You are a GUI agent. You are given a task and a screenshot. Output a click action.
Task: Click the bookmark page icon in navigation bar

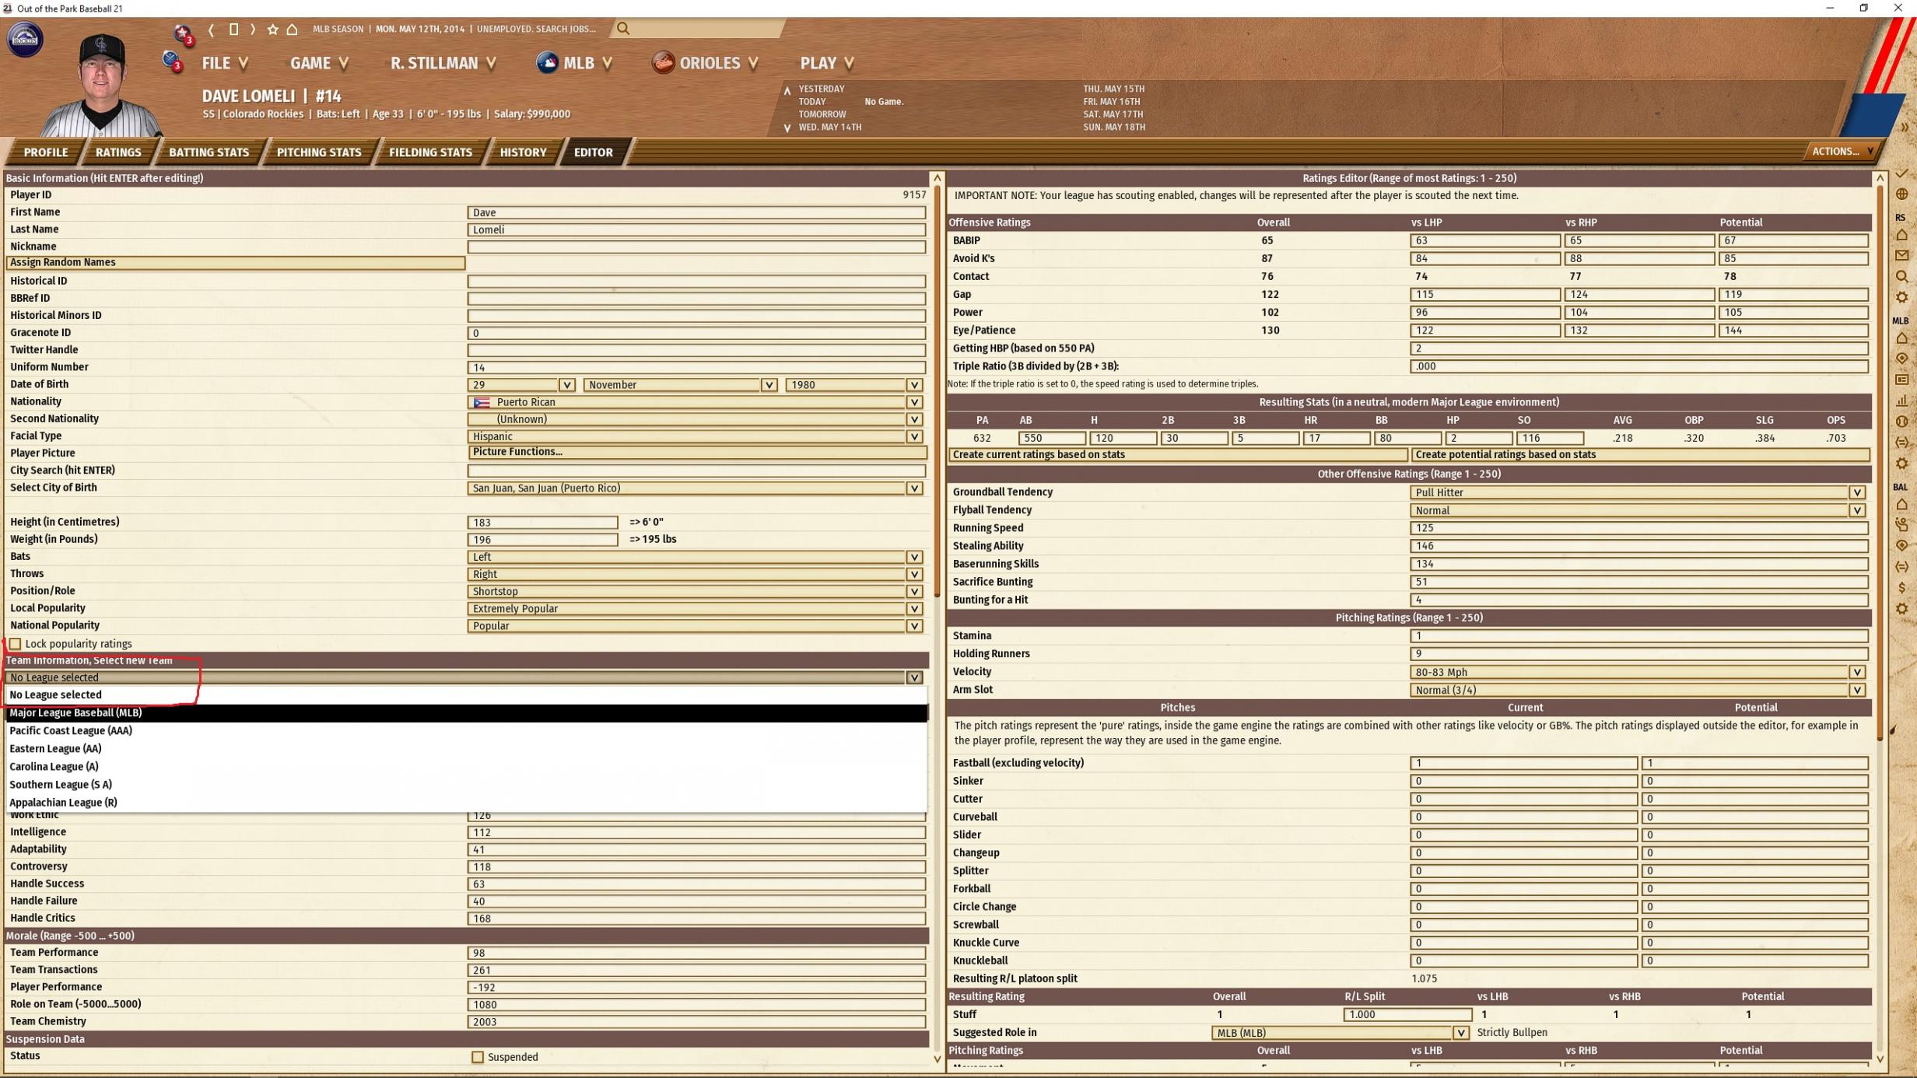(233, 30)
